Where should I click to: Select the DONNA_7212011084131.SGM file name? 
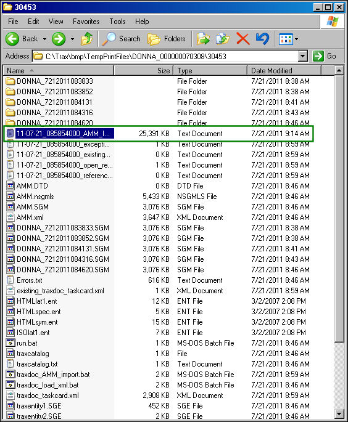[x=63, y=249]
